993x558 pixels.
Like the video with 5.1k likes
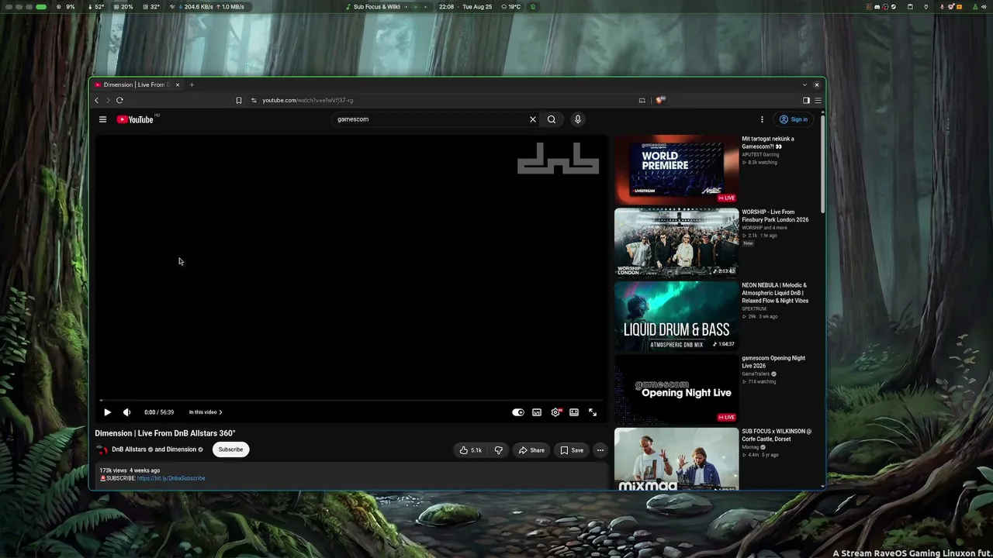click(471, 450)
